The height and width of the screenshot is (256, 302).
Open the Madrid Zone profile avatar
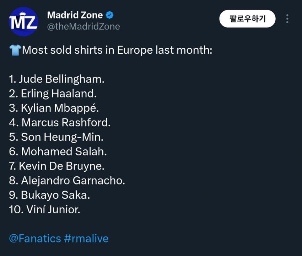pyautogui.click(x=23, y=22)
